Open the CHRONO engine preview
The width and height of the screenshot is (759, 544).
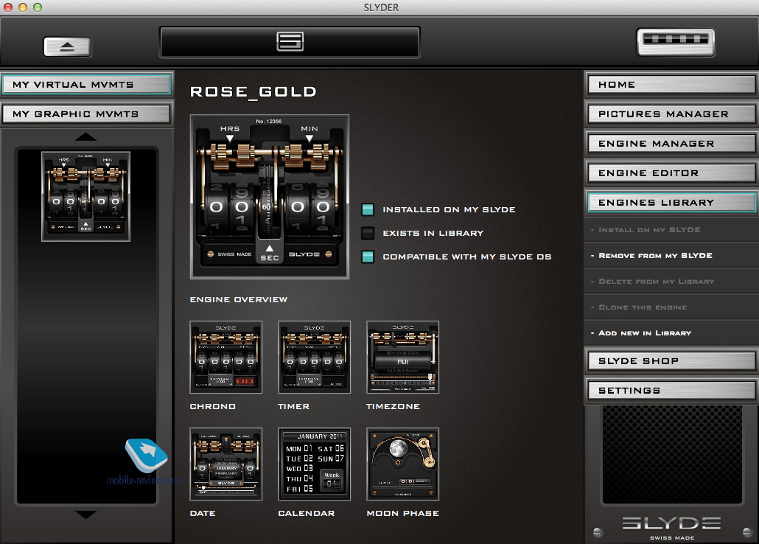point(226,357)
